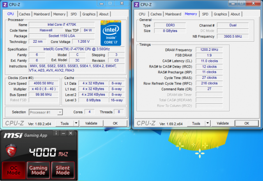Switch to Mainboard tab in right CPU-Z window
This screenshot has height=181, width=263.
pos(173,14)
